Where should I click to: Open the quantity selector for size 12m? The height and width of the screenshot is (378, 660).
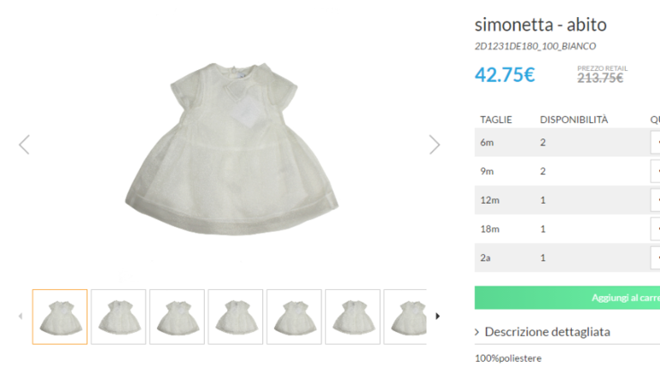coord(656,200)
